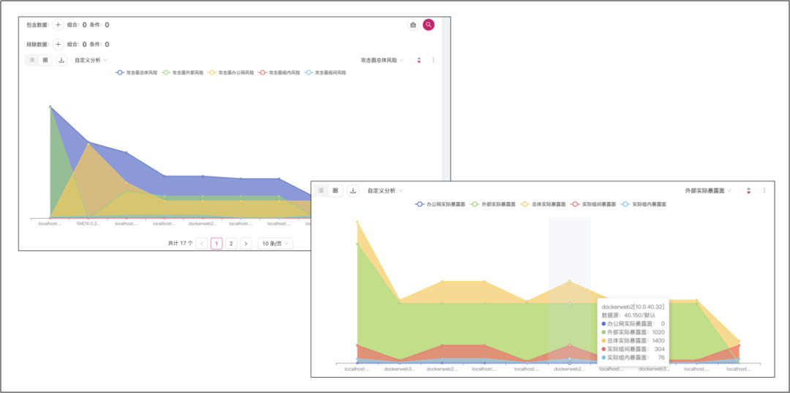Image resolution: width=790 pixels, height=393 pixels.
Task: Toggle the 总体实际暴露面 legend series
Action: 542,205
